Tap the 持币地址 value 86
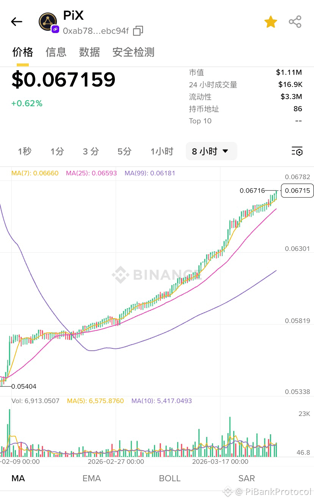Screen dimensions: 314x501 298,109
